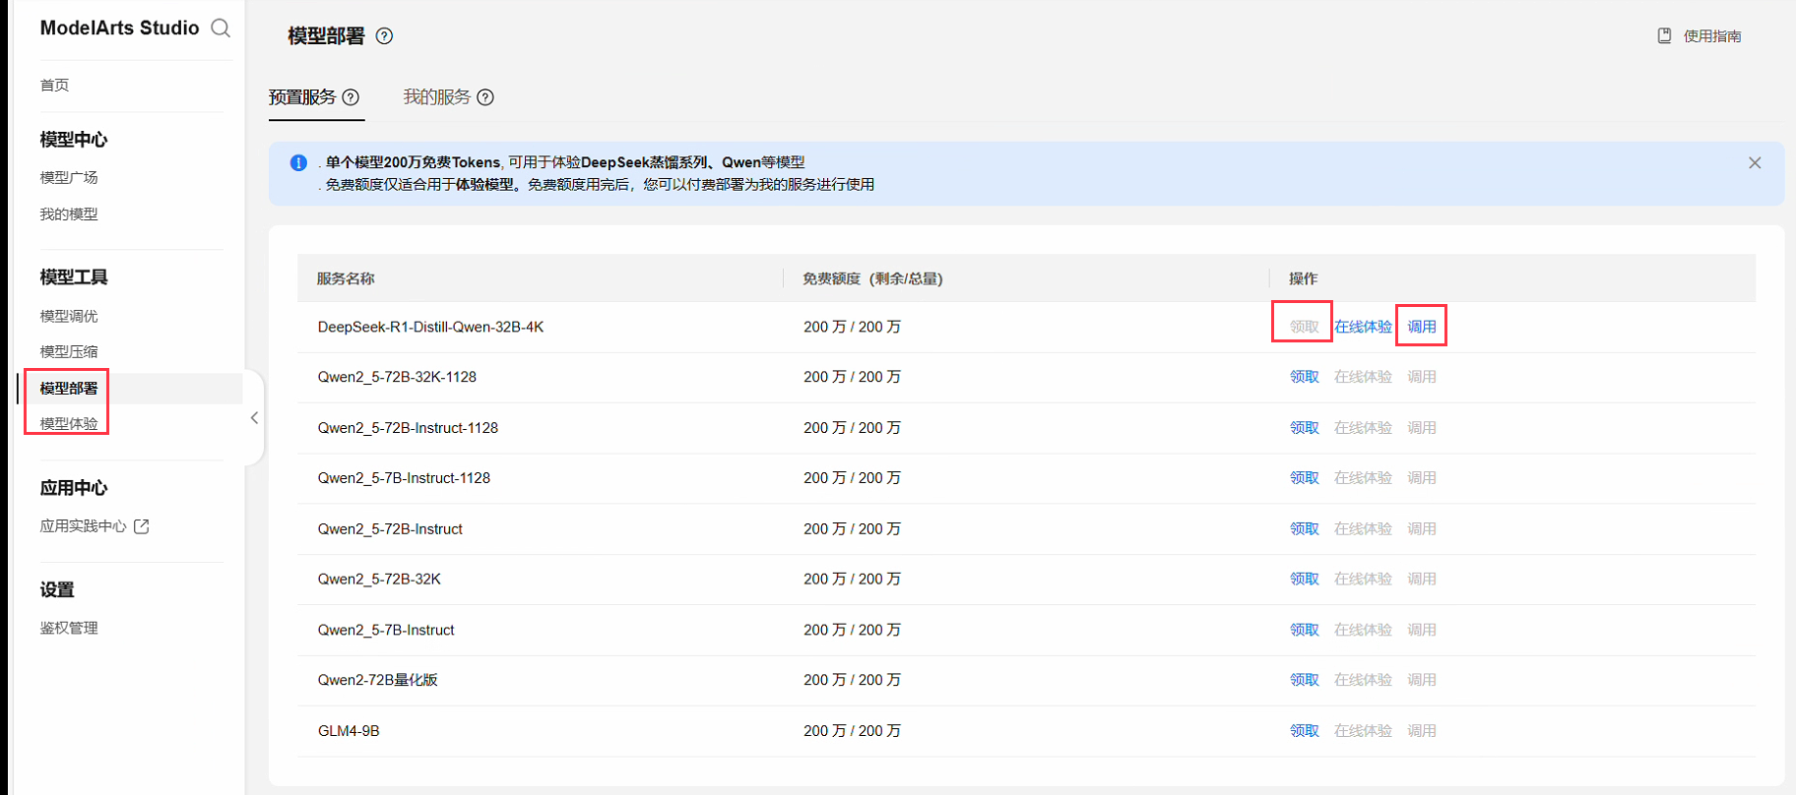Viewport: 1796px width, 795px height.
Task: Click the 使用指南 book icon
Action: 1664,36
